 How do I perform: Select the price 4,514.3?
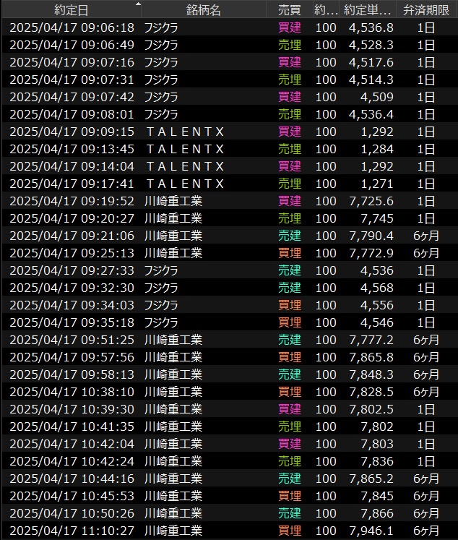371,80
